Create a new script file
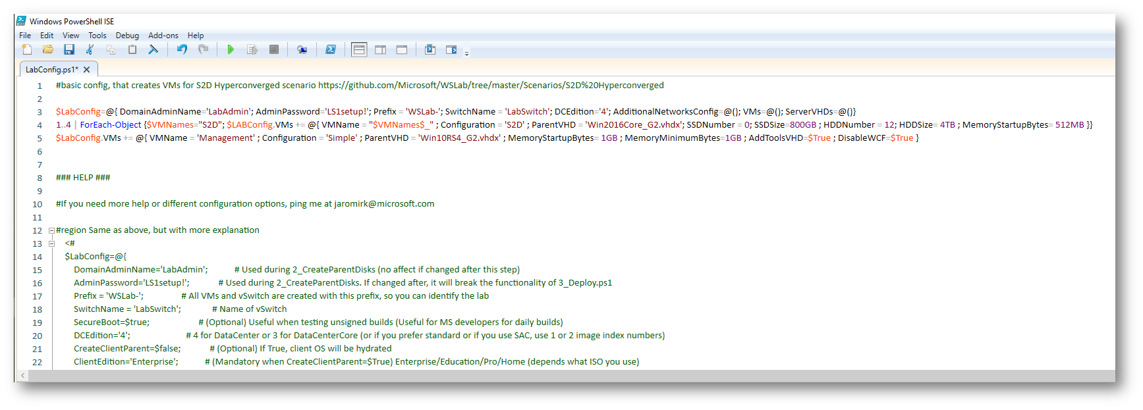The image size is (1143, 410). pyautogui.click(x=27, y=49)
